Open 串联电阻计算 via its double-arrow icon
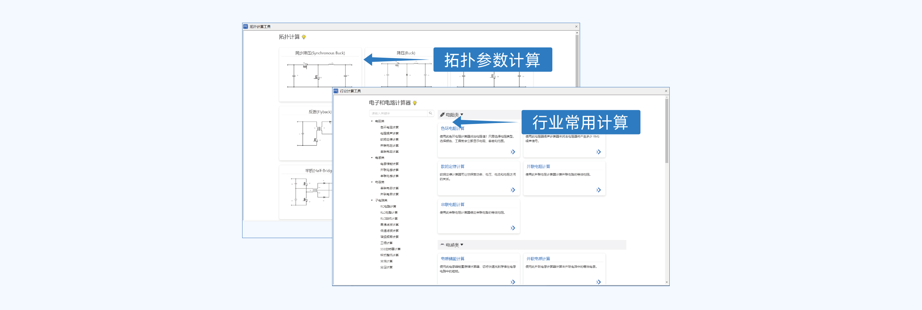The image size is (922, 310). 513,228
